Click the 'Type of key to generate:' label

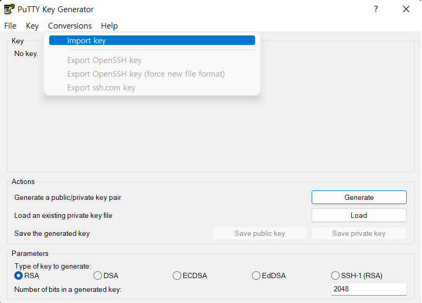(x=52, y=267)
